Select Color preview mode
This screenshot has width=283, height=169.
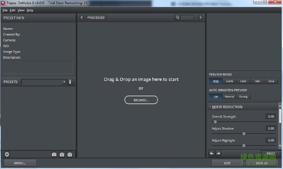pyautogui.click(x=243, y=81)
